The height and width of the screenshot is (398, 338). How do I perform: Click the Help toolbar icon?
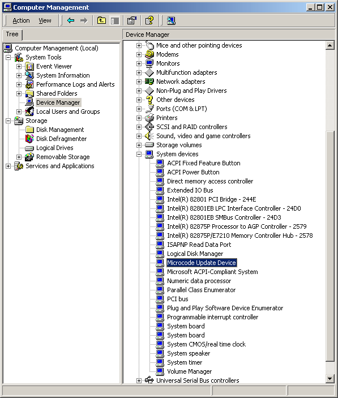coord(149,20)
